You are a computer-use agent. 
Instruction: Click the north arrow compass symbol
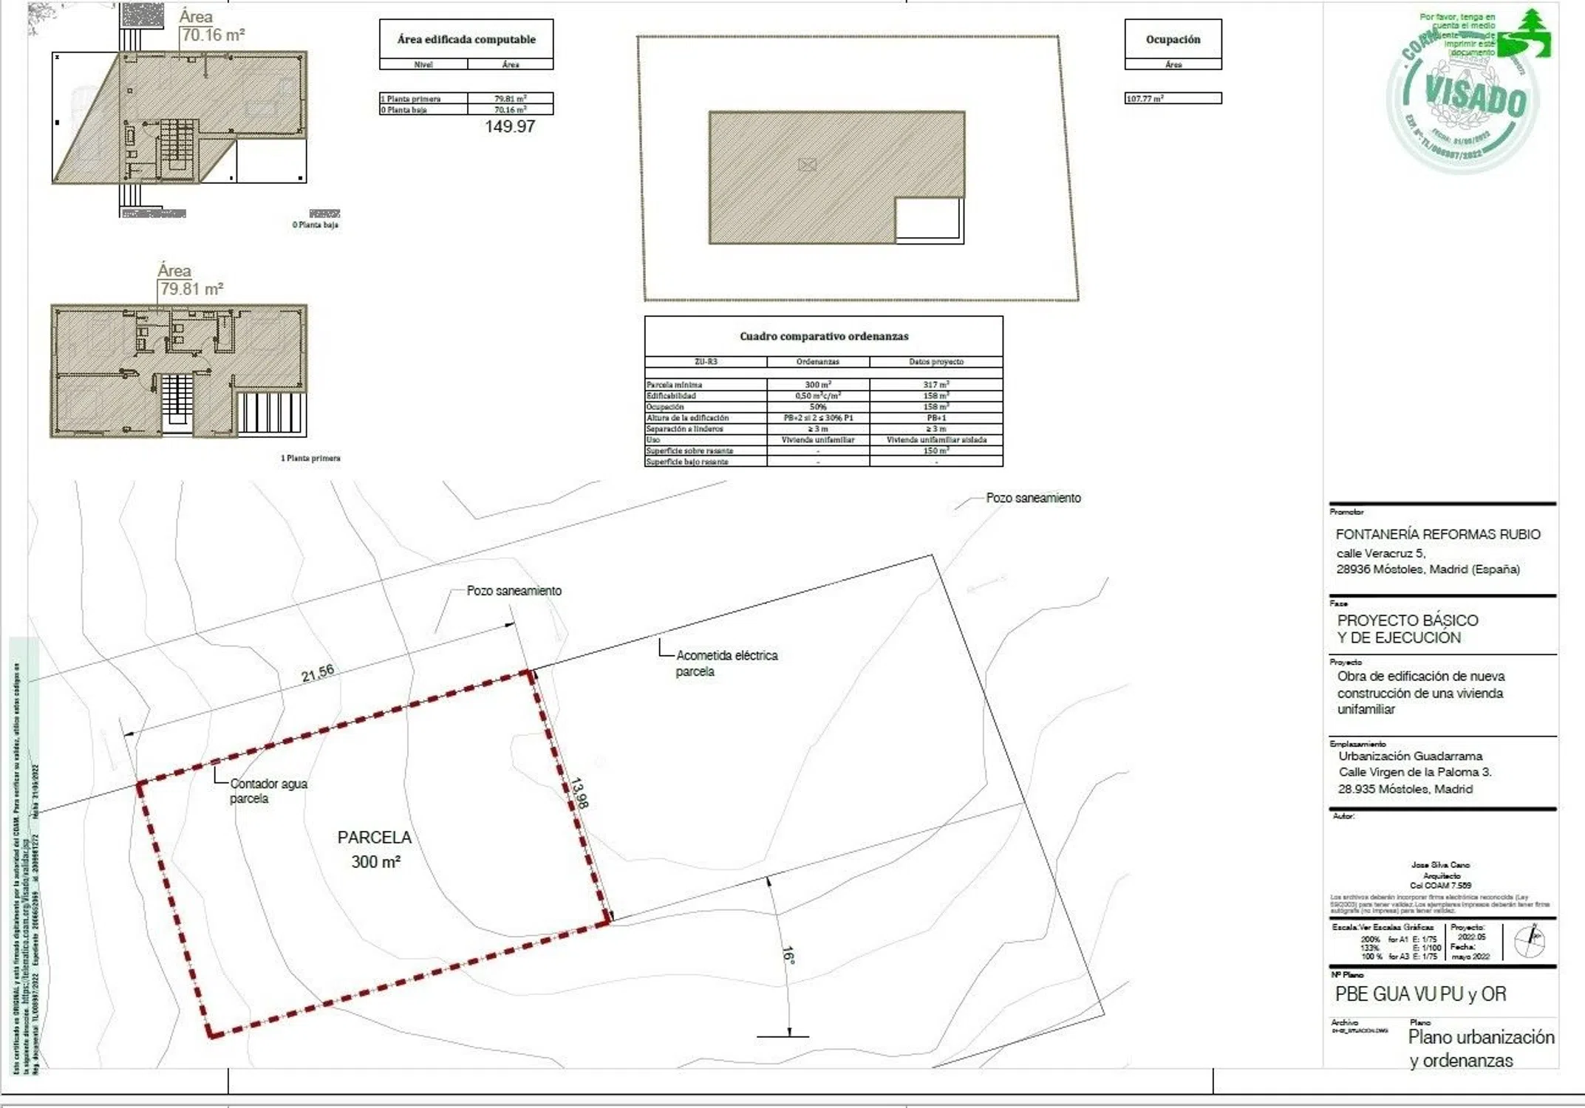pos(1530,940)
